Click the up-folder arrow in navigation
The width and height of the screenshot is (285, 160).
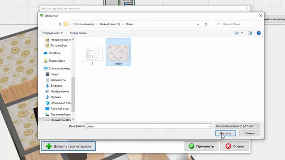point(60,24)
